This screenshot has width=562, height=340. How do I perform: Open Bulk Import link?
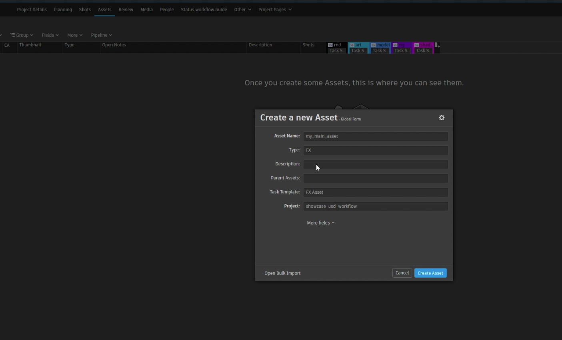coord(282,273)
